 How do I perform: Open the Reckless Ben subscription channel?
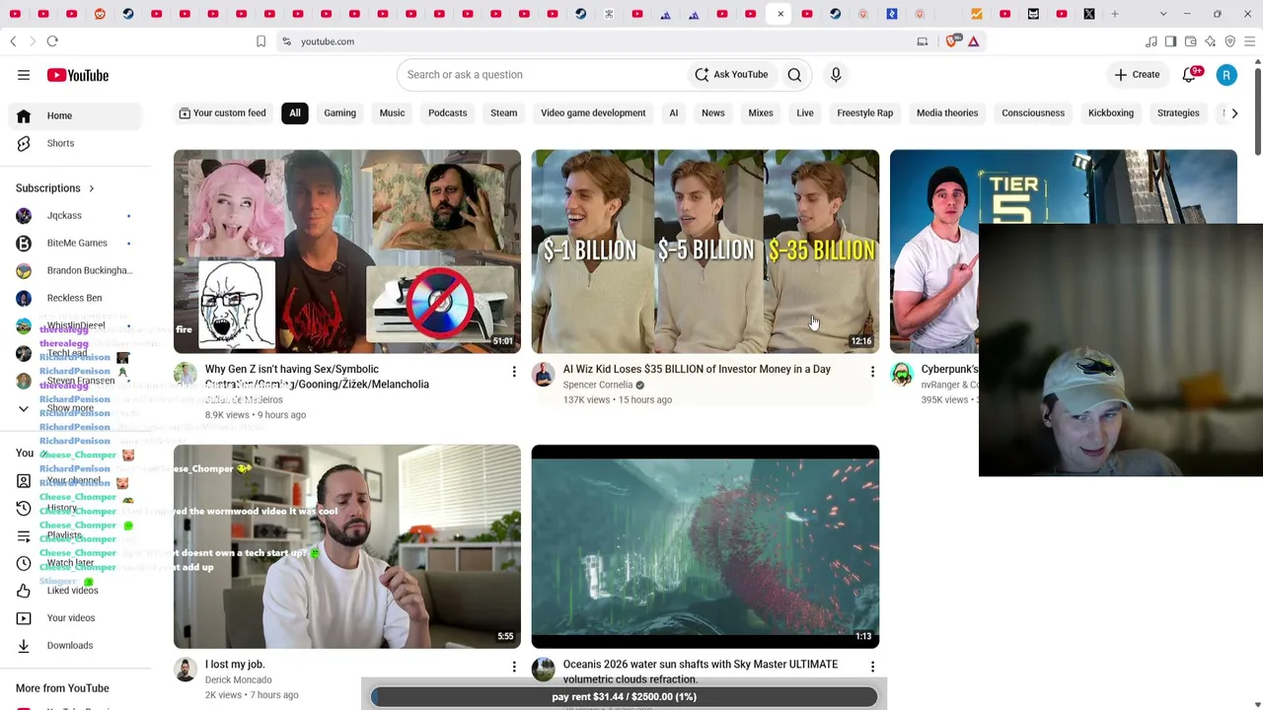[74, 298]
